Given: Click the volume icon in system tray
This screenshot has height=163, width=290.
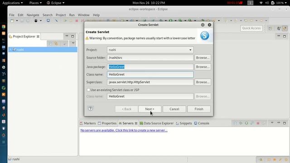Looking at the screenshot, I should point(267,3).
